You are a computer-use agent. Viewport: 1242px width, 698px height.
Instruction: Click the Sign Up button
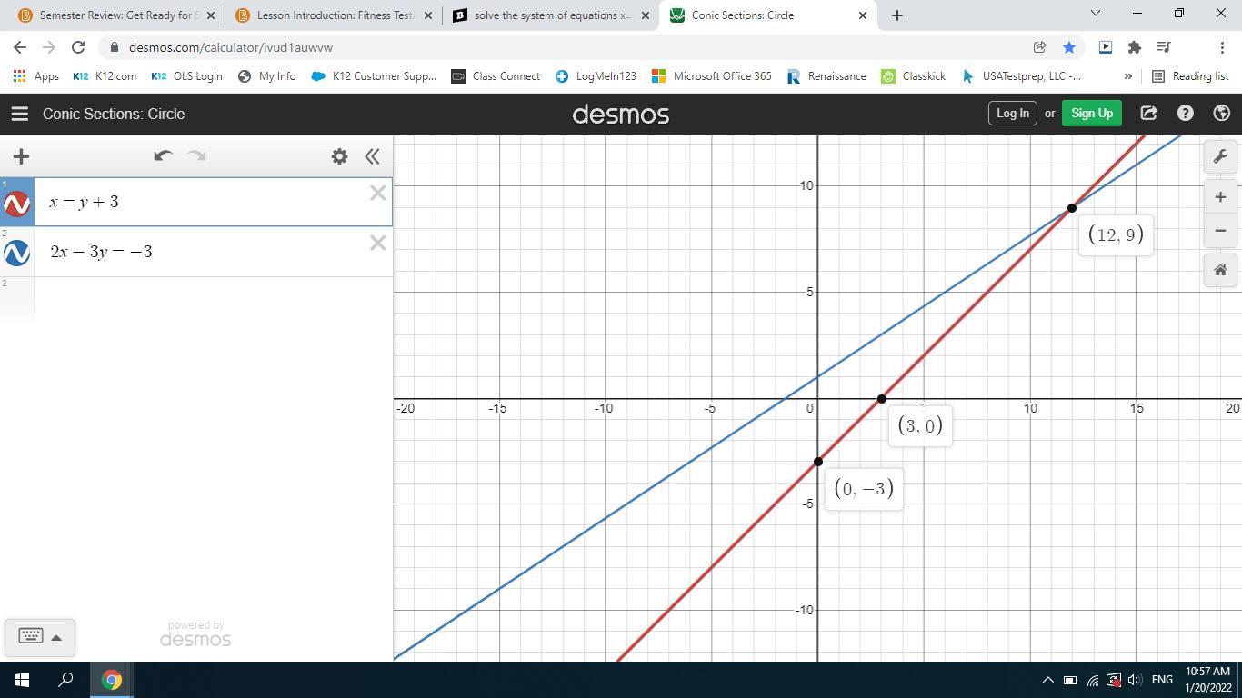point(1092,114)
